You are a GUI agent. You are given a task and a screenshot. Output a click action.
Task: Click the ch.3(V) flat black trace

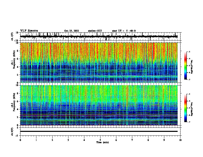coord(99,131)
